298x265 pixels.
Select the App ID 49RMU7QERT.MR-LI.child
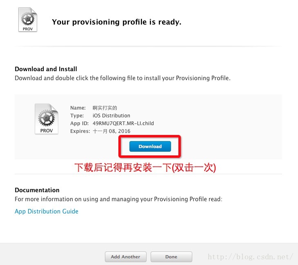coord(123,124)
